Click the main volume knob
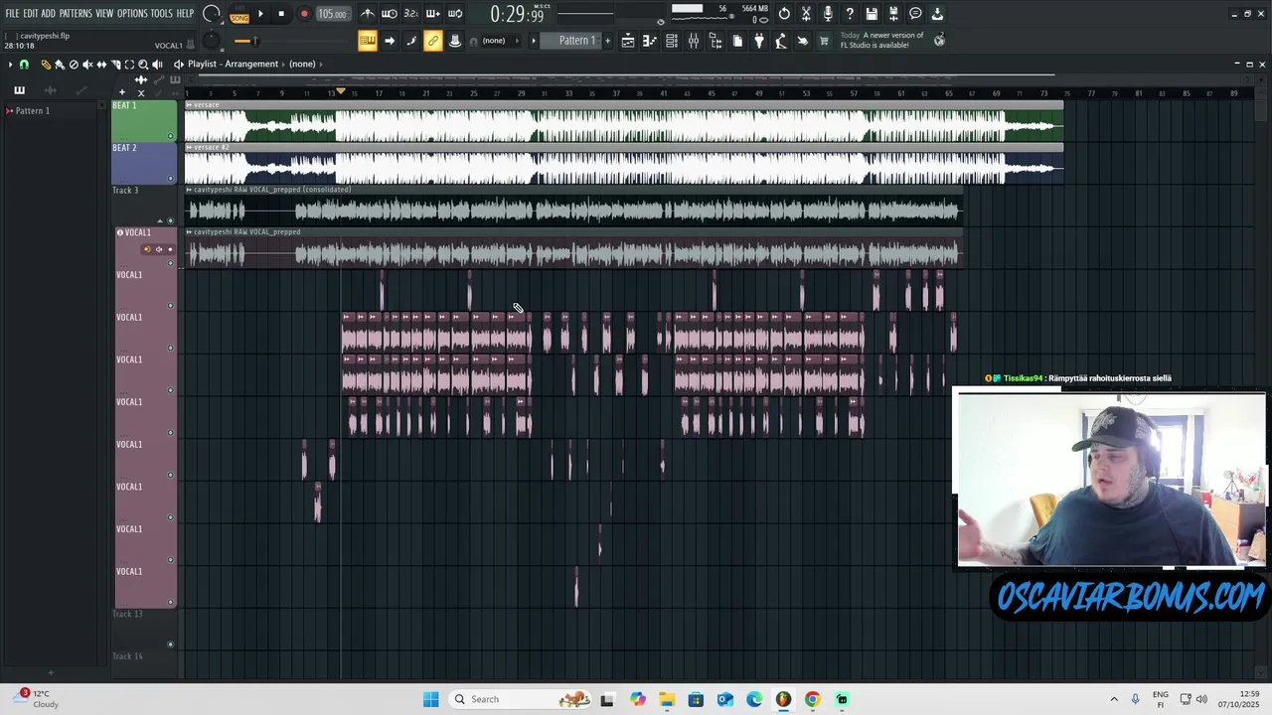Image resolution: width=1272 pixels, height=715 pixels. point(212,14)
